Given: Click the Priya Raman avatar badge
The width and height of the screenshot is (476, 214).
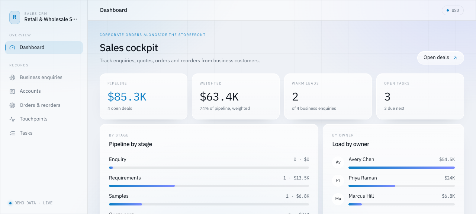Looking at the screenshot, I should 338,181.
